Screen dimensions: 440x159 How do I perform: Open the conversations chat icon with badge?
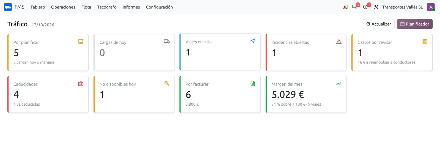[354, 7]
